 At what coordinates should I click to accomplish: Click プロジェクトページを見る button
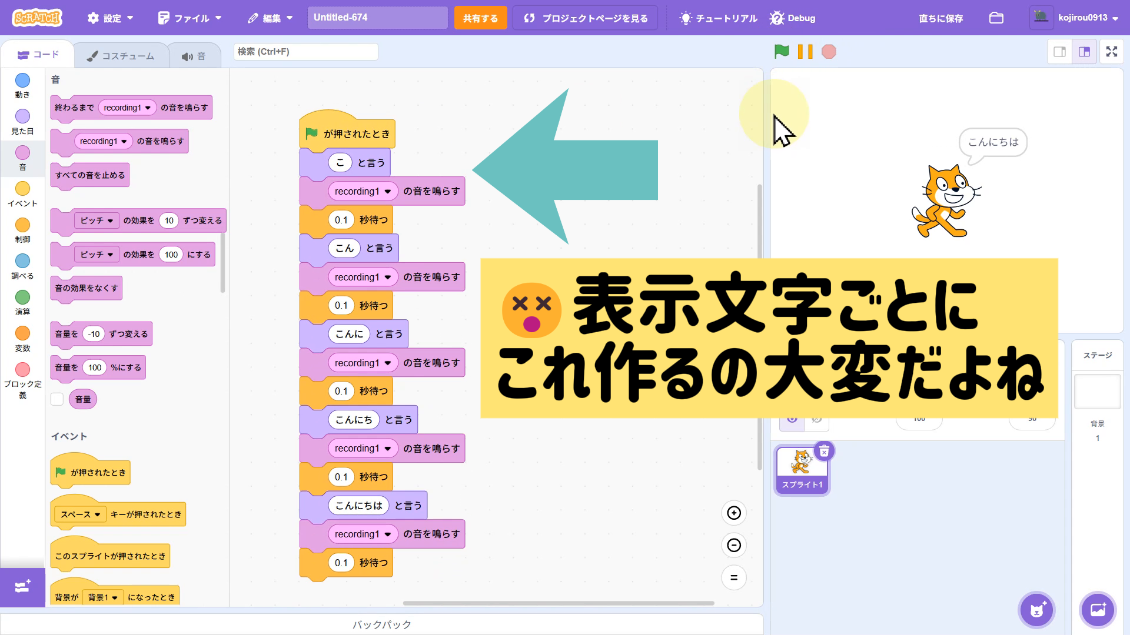(x=586, y=18)
